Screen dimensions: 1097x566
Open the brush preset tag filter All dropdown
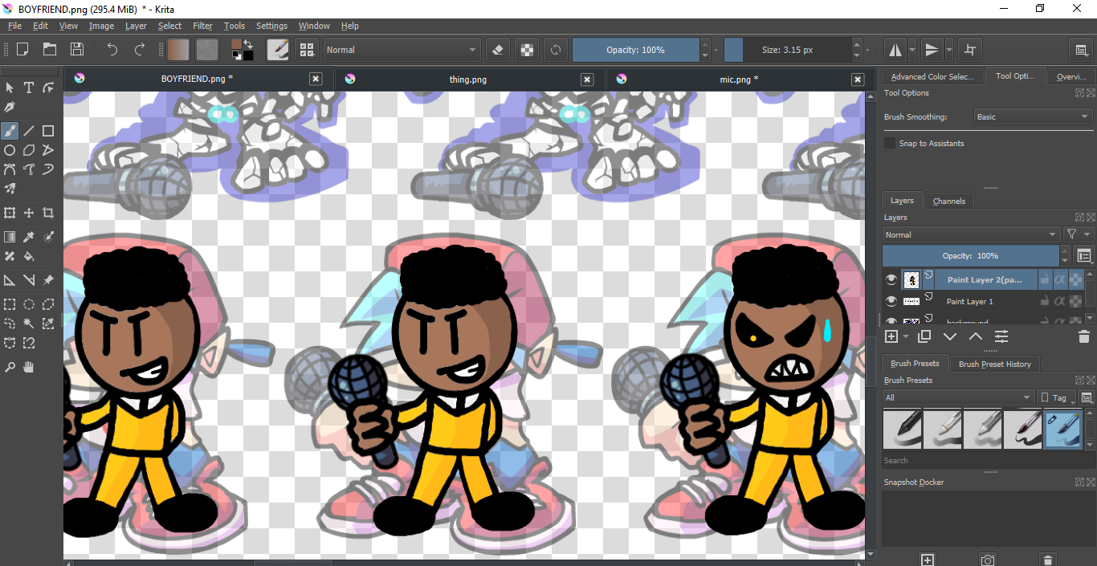click(x=958, y=397)
